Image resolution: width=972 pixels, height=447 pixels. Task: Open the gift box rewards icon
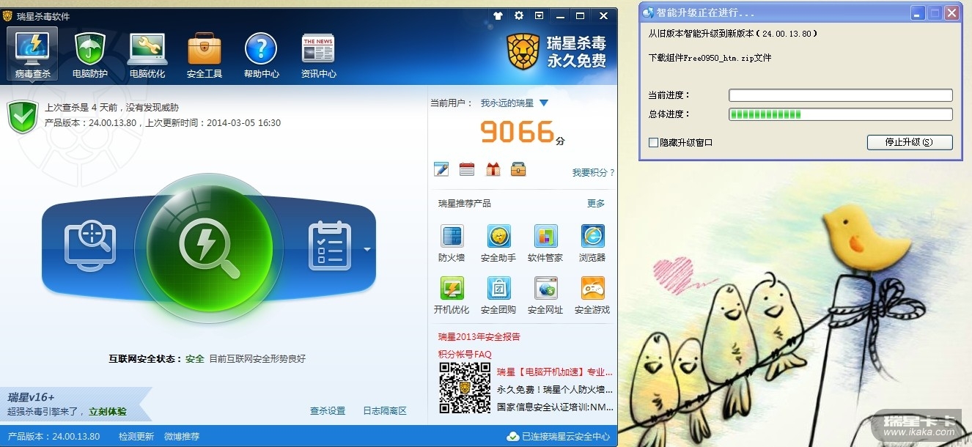tap(493, 169)
